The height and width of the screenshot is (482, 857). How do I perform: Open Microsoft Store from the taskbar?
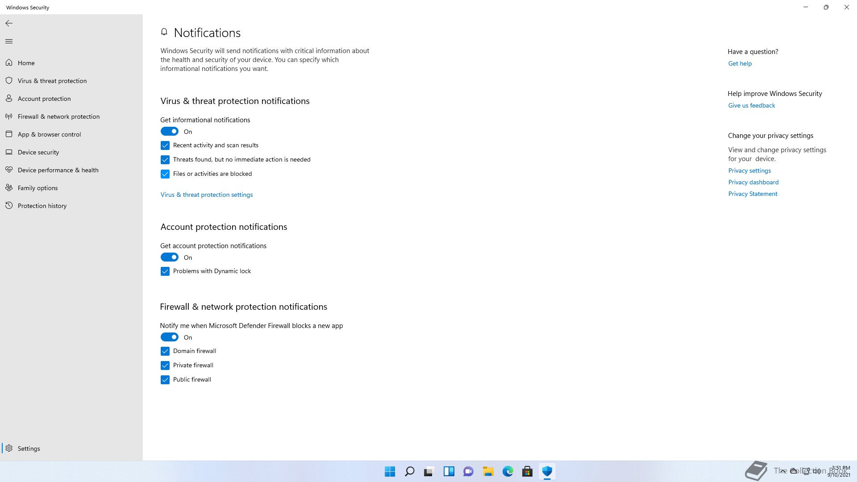coord(527,471)
